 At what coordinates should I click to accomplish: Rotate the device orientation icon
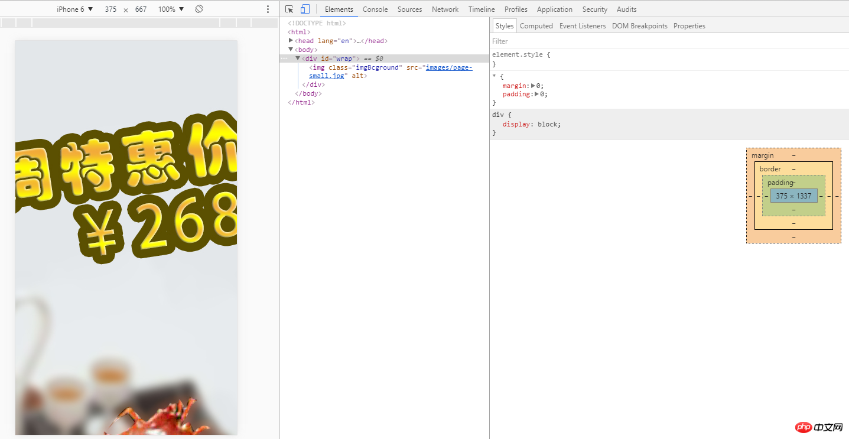tap(199, 9)
